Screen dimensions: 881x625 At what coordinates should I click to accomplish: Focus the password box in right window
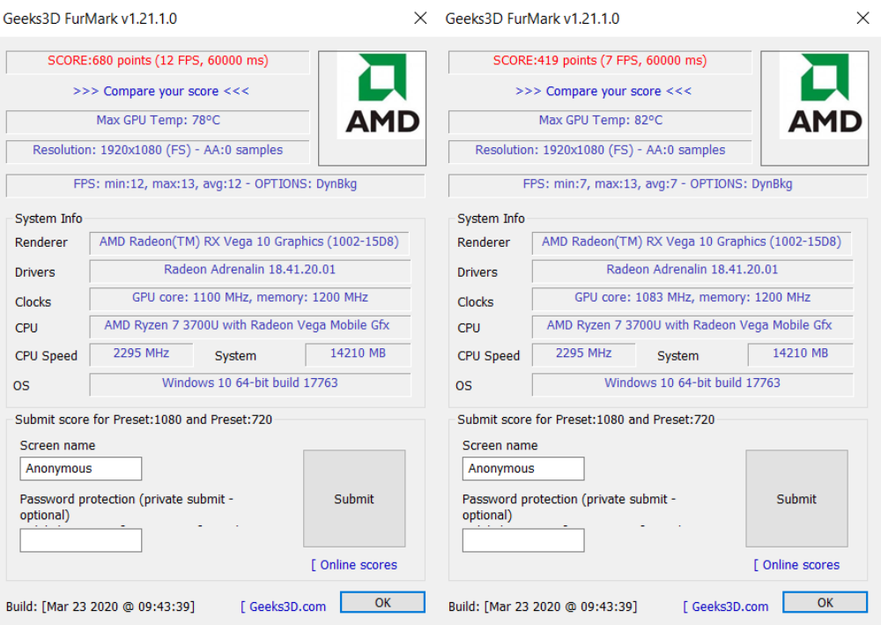tap(522, 540)
